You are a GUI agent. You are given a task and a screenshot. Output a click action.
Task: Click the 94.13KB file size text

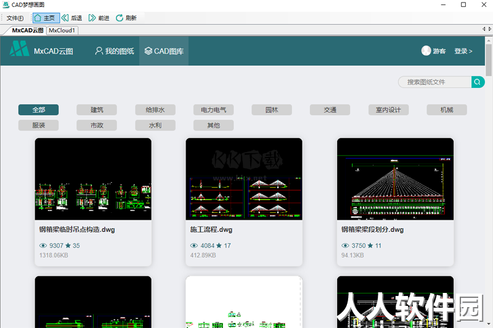point(352,255)
